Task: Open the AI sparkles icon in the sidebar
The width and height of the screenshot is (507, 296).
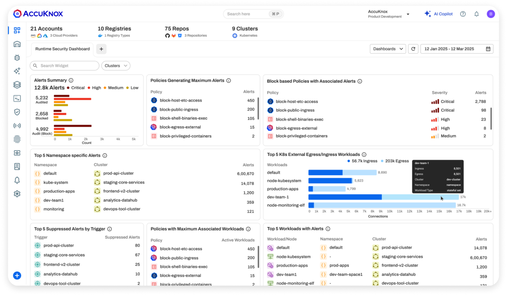Action: pyautogui.click(x=17, y=71)
